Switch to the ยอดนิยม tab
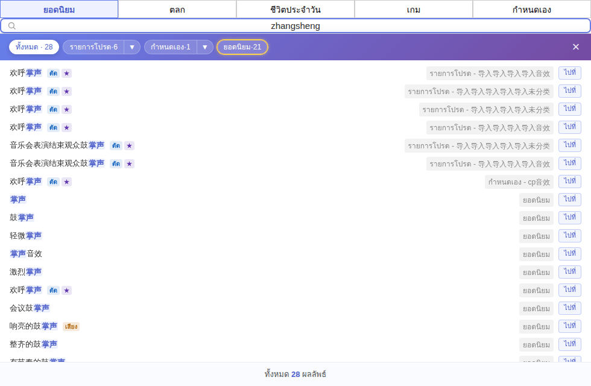 (x=59, y=10)
